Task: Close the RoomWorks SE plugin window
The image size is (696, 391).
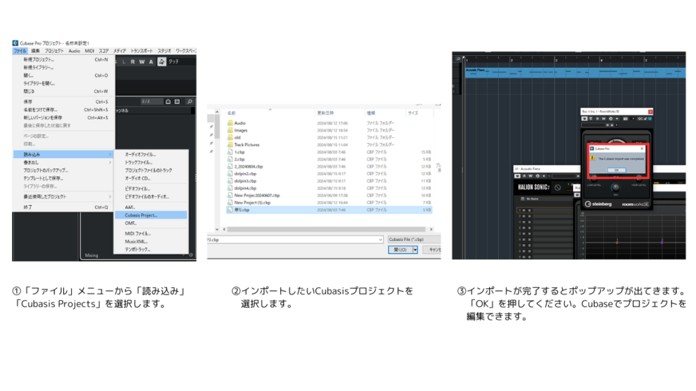Action: click(650, 112)
